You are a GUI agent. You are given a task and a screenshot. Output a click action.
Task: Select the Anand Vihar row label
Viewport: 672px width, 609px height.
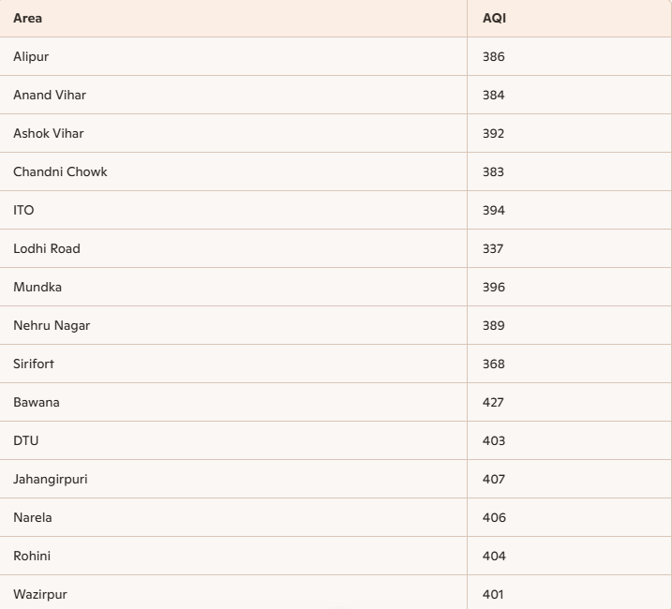[x=50, y=95]
